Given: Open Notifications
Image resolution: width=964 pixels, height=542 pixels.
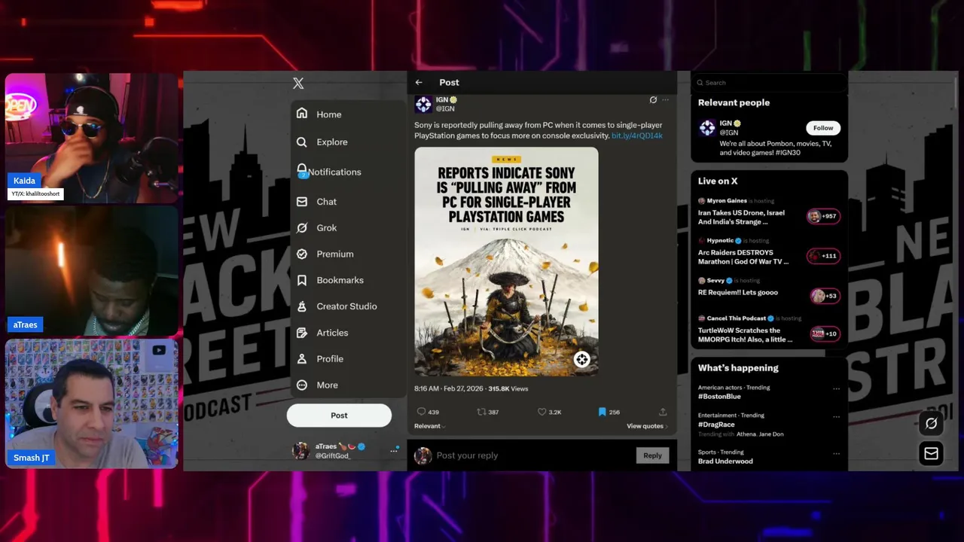Looking at the screenshot, I should [x=328, y=172].
